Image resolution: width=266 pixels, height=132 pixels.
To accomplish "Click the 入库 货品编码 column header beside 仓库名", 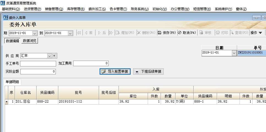I will tap(47, 92).
